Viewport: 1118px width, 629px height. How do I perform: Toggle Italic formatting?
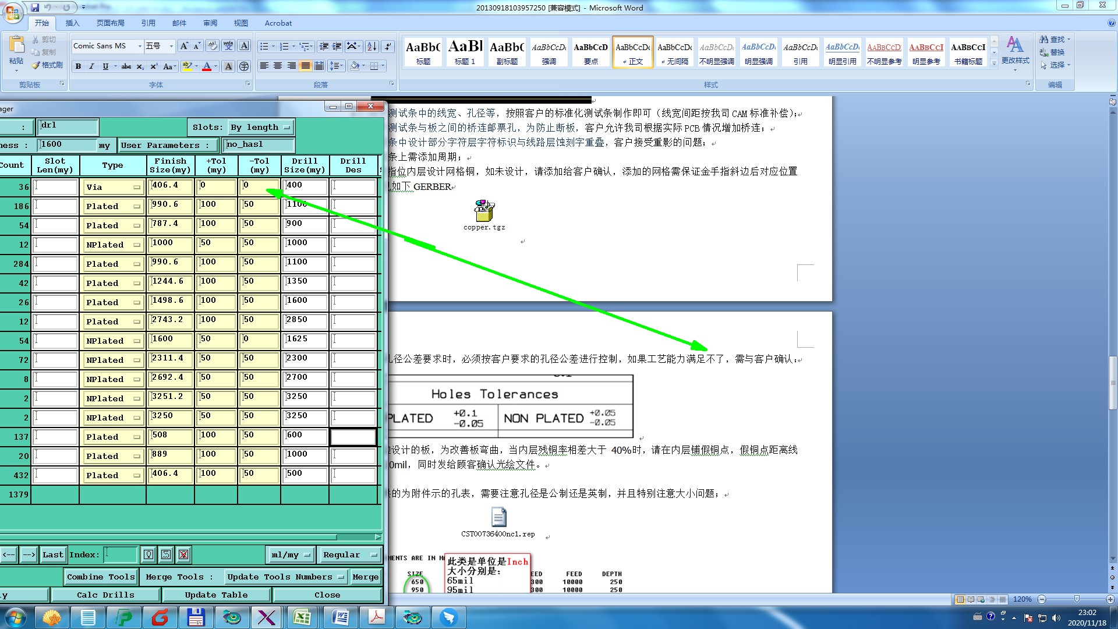pyautogui.click(x=91, y=66)
